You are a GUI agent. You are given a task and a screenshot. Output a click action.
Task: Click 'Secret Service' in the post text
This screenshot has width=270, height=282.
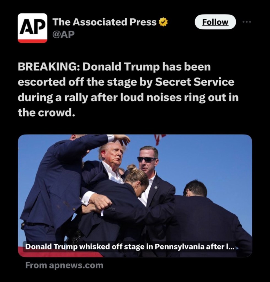[x=195, y=82]
